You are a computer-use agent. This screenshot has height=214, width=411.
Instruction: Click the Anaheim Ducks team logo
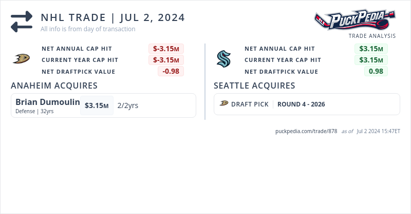pos(21,59)
